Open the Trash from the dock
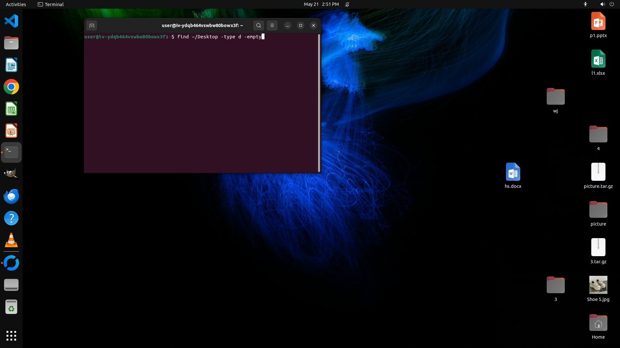This screenshot has height=348, width=620. (x=11, y=307)
